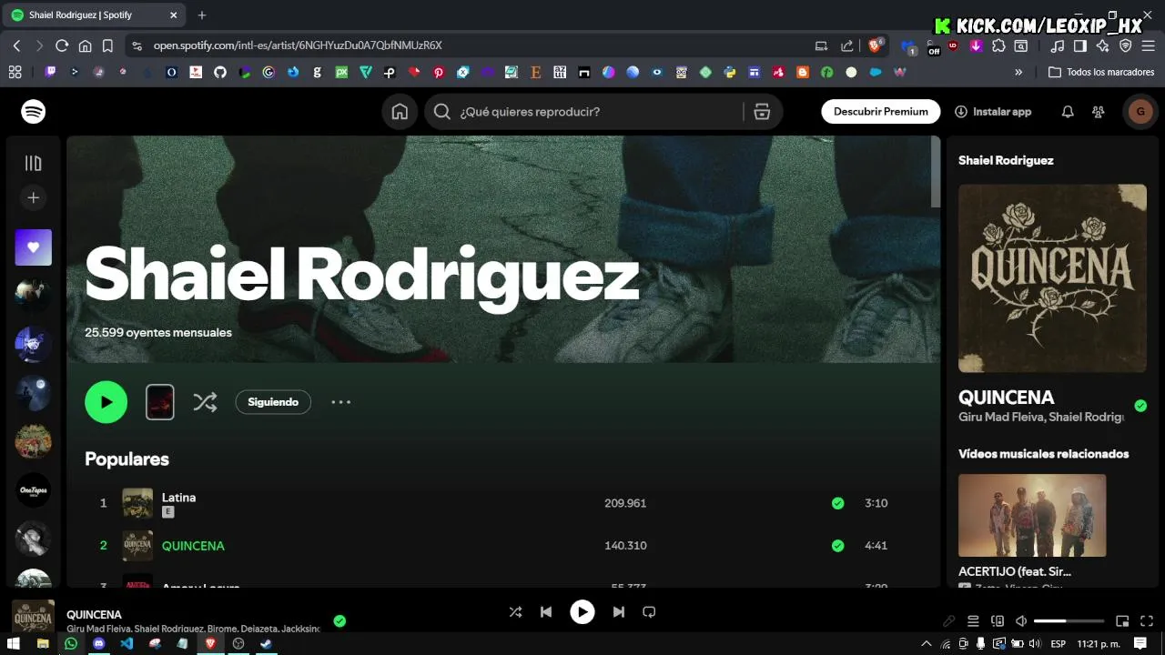The height and width of the screenshot is (655, 1165).
Task: Click QUINCENA title link in right panel
Action: tap(1007, 398)
